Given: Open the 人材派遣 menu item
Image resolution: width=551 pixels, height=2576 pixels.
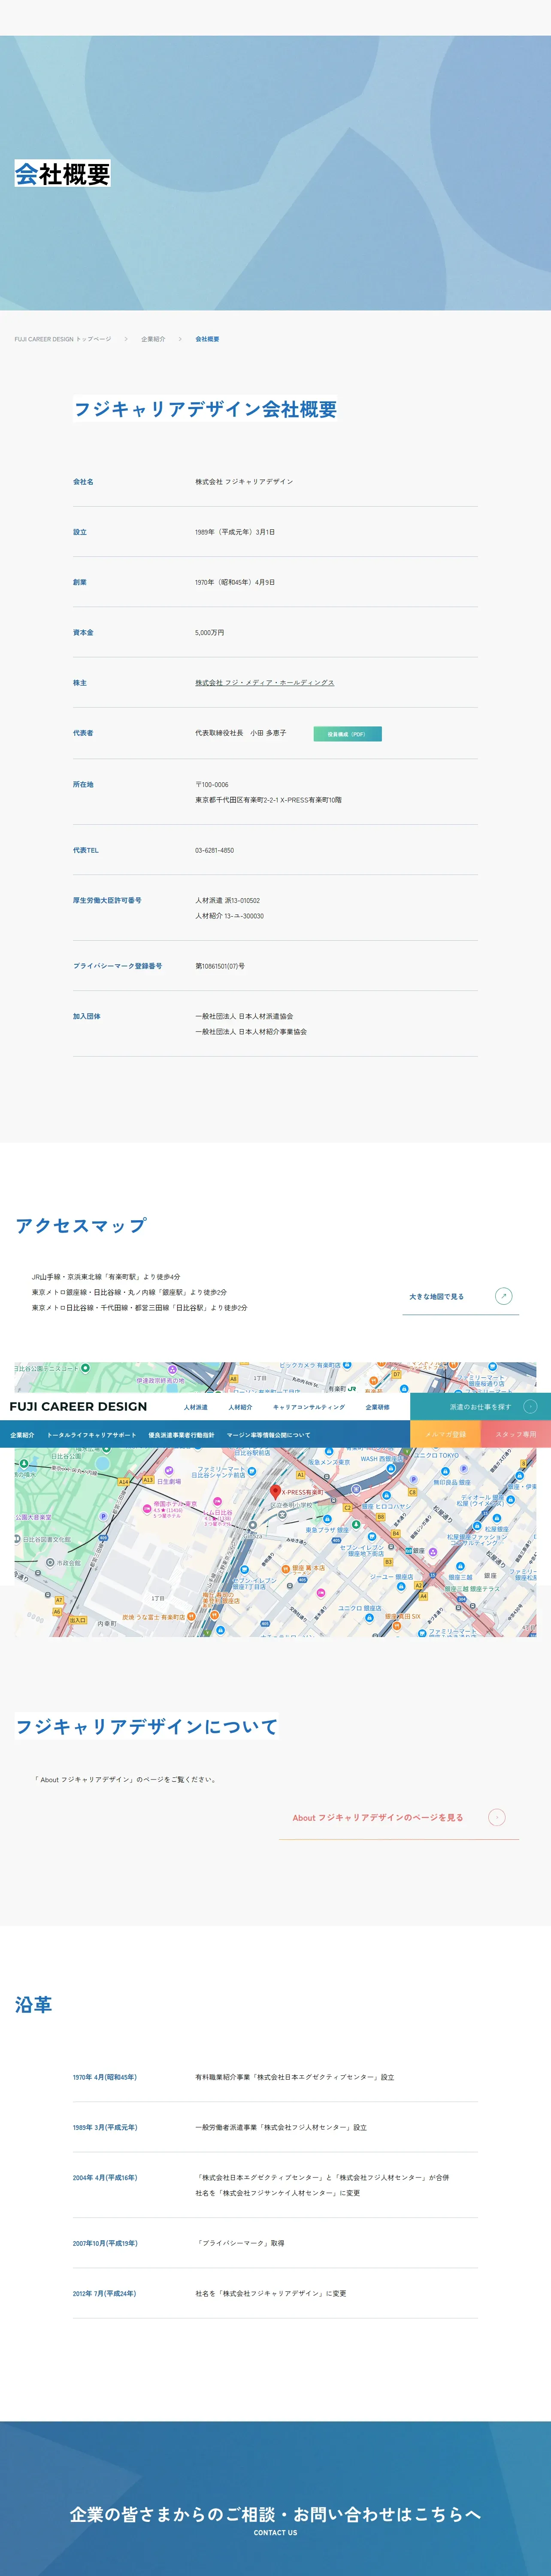Looking at the screenshot, I should (x=196, y=1407).
